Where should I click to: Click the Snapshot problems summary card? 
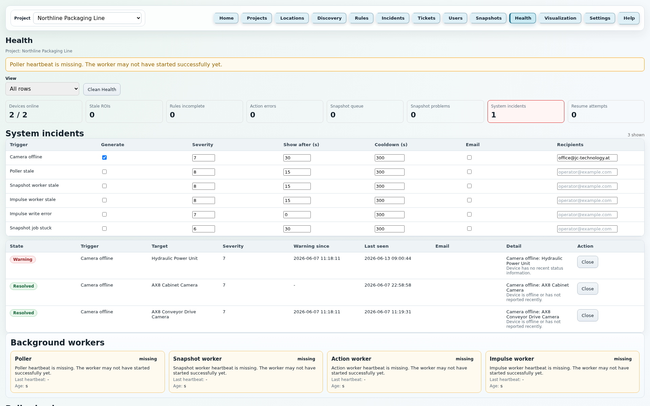[x=445, y=111]
